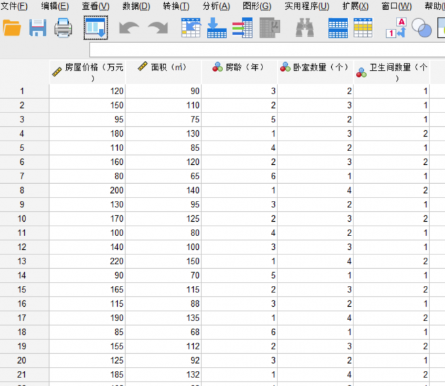The height and width of the screenshot is (386, 445).
Task: Click the Value Labels icon showing 1 and A
Action: (396, 28)
